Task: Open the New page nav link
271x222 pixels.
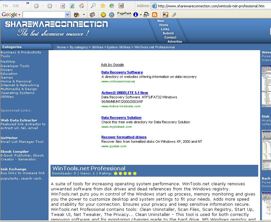Action: tap(160, 21)
